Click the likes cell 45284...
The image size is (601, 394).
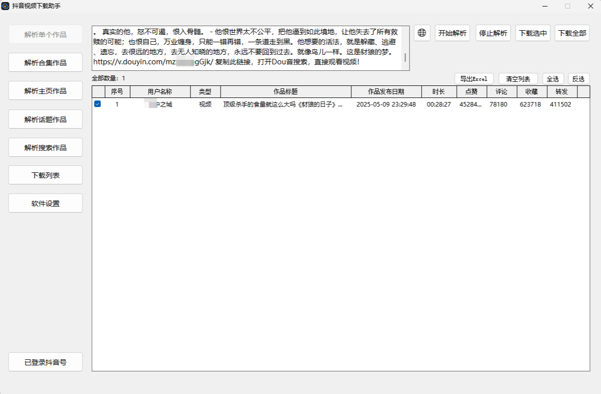471,104
